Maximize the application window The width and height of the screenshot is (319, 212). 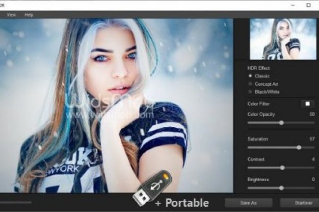click(308, 5)
